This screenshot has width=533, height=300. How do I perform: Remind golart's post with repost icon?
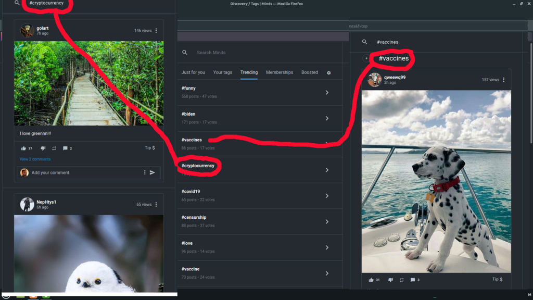coord(54,148)
